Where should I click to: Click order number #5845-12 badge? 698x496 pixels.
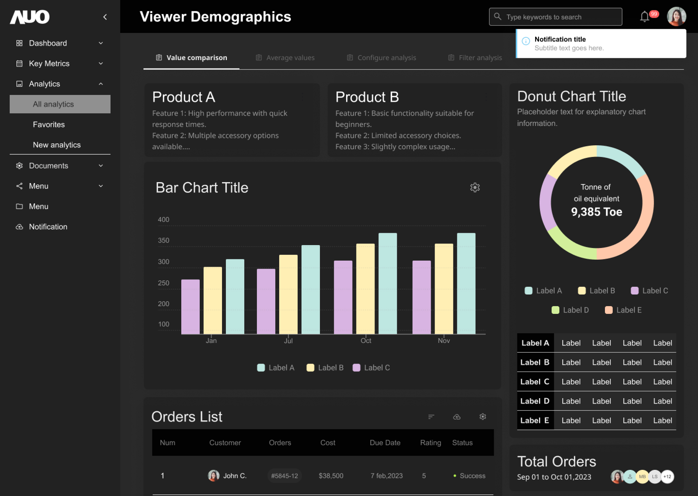pos(284,476)
